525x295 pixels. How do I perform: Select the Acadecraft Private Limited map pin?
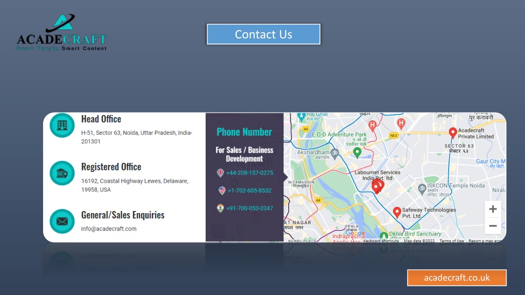point(453,133)
